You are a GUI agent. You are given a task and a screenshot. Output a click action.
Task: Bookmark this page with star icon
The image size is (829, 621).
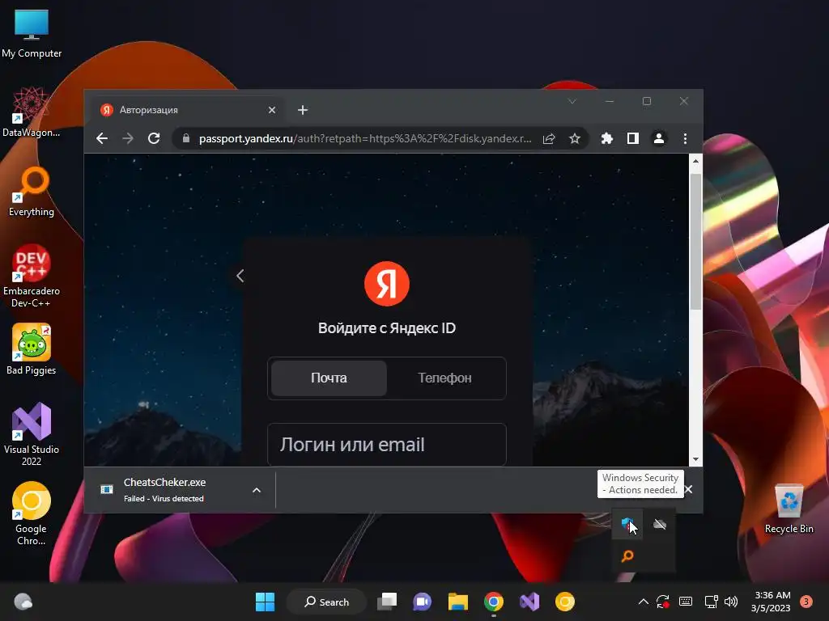pos(575,138)
